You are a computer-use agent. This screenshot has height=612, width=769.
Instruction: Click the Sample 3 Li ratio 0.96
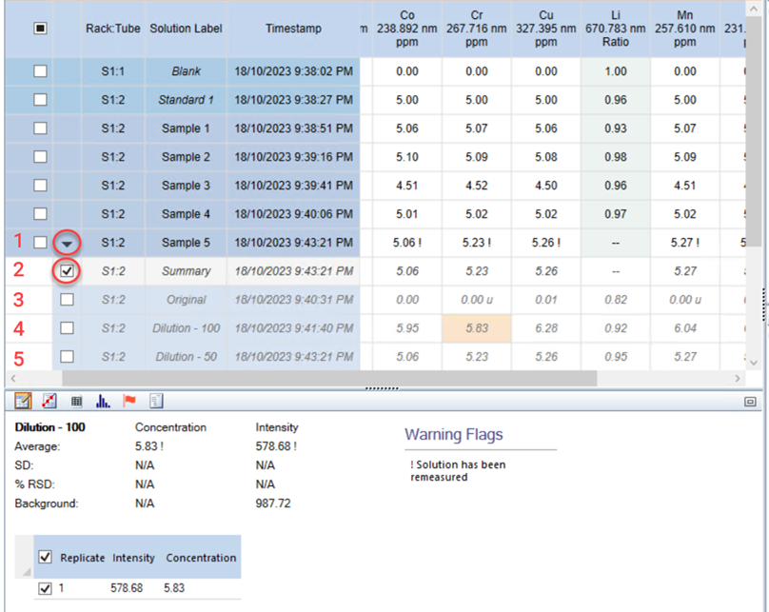616,186
